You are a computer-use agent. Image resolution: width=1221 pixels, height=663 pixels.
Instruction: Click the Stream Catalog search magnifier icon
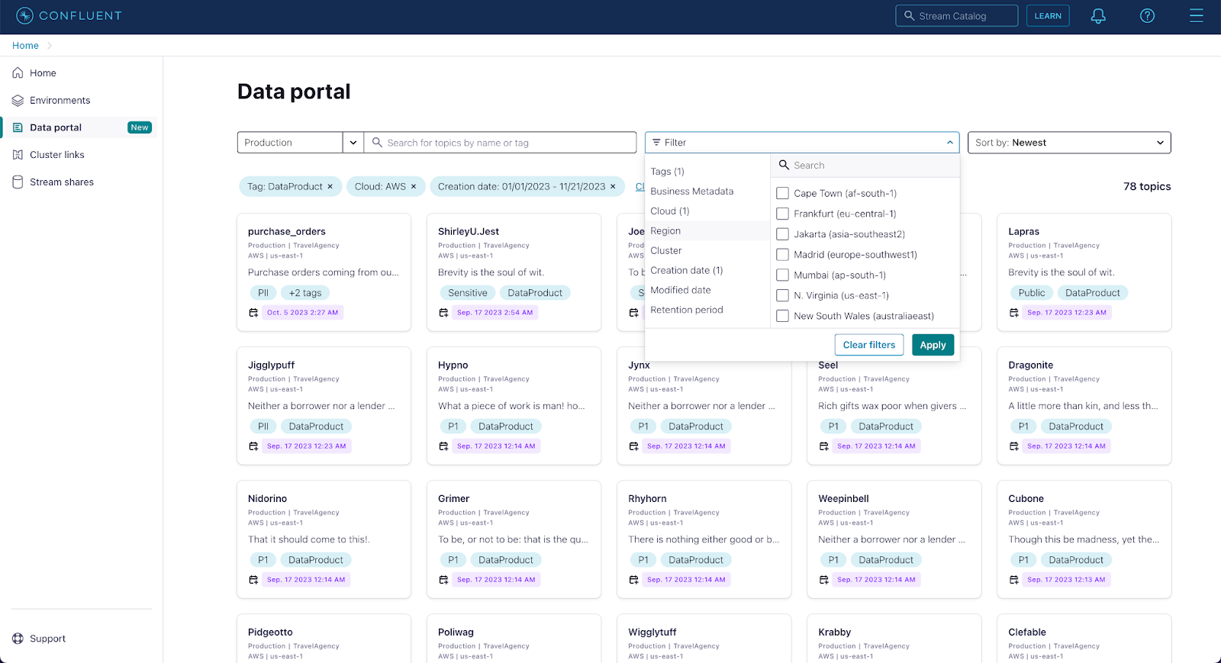[x=909, y=15]
